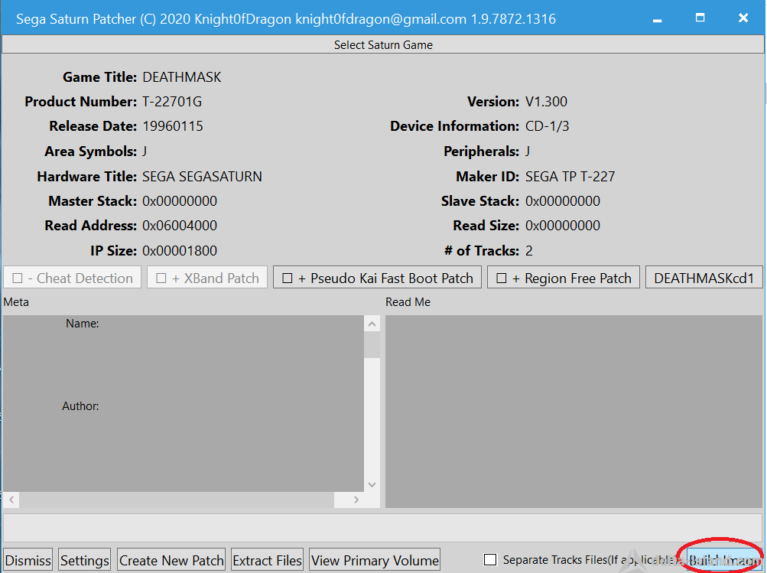The width and height of the screenshot is (767, 573).
Task: Click Create New Patch
Action: [171, 560]
